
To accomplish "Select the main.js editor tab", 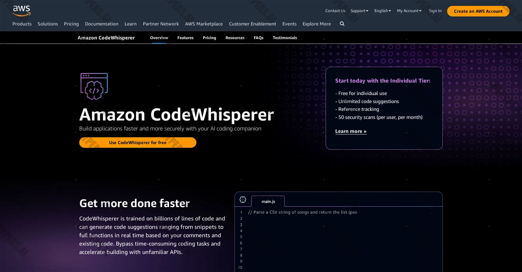I will coord(268,201).
